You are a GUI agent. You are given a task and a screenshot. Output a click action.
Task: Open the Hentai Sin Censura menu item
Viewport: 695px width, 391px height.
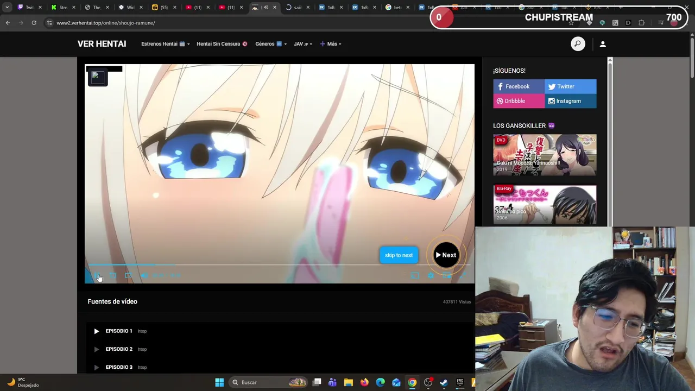[x=222, y=44]
